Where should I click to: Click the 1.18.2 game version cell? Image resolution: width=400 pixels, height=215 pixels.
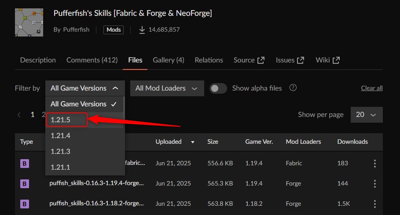point(254,204)
